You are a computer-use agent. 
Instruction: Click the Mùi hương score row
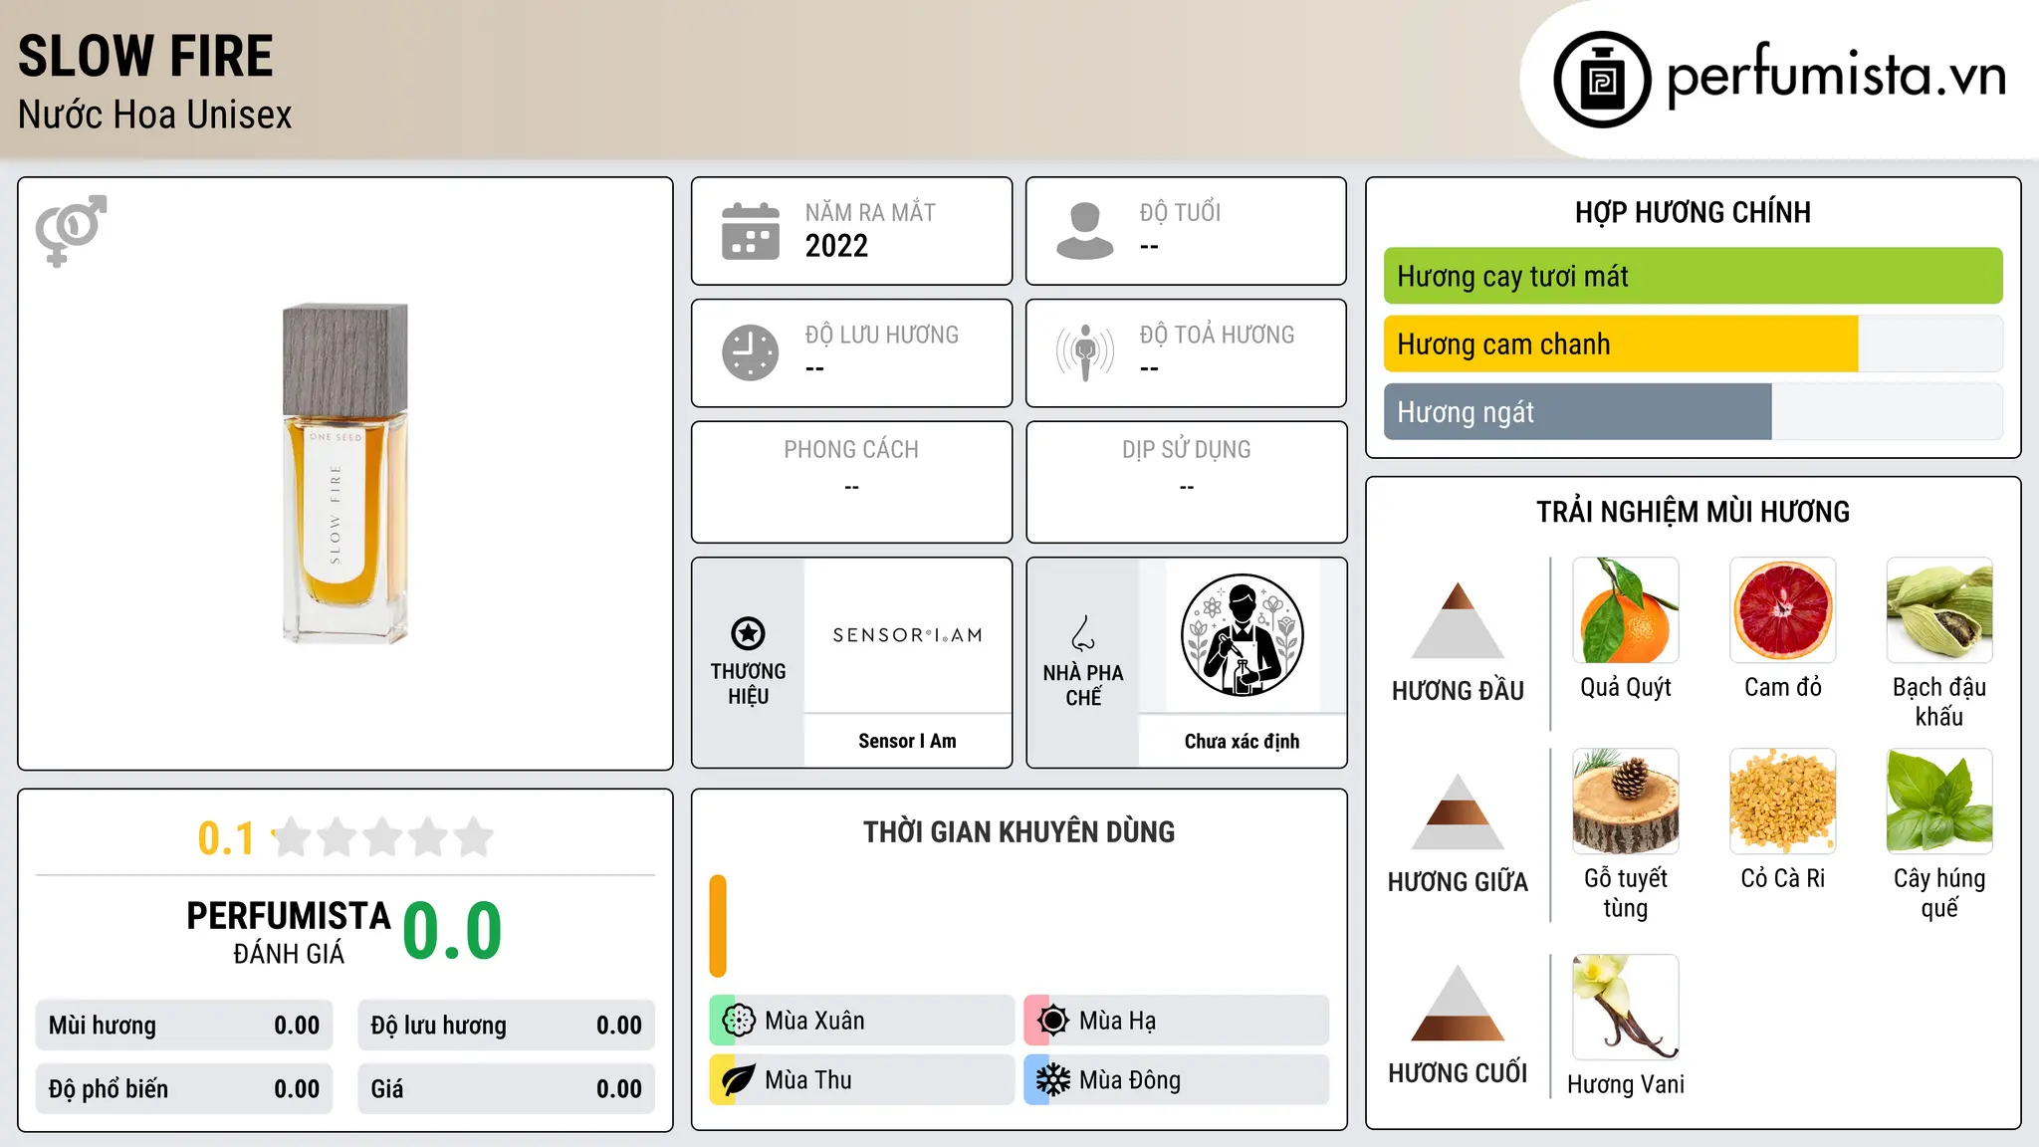pos(184,1026)
